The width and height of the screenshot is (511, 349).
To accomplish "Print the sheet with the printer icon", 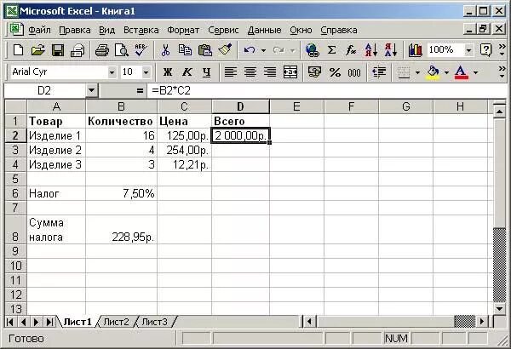I will pos(102,50).
